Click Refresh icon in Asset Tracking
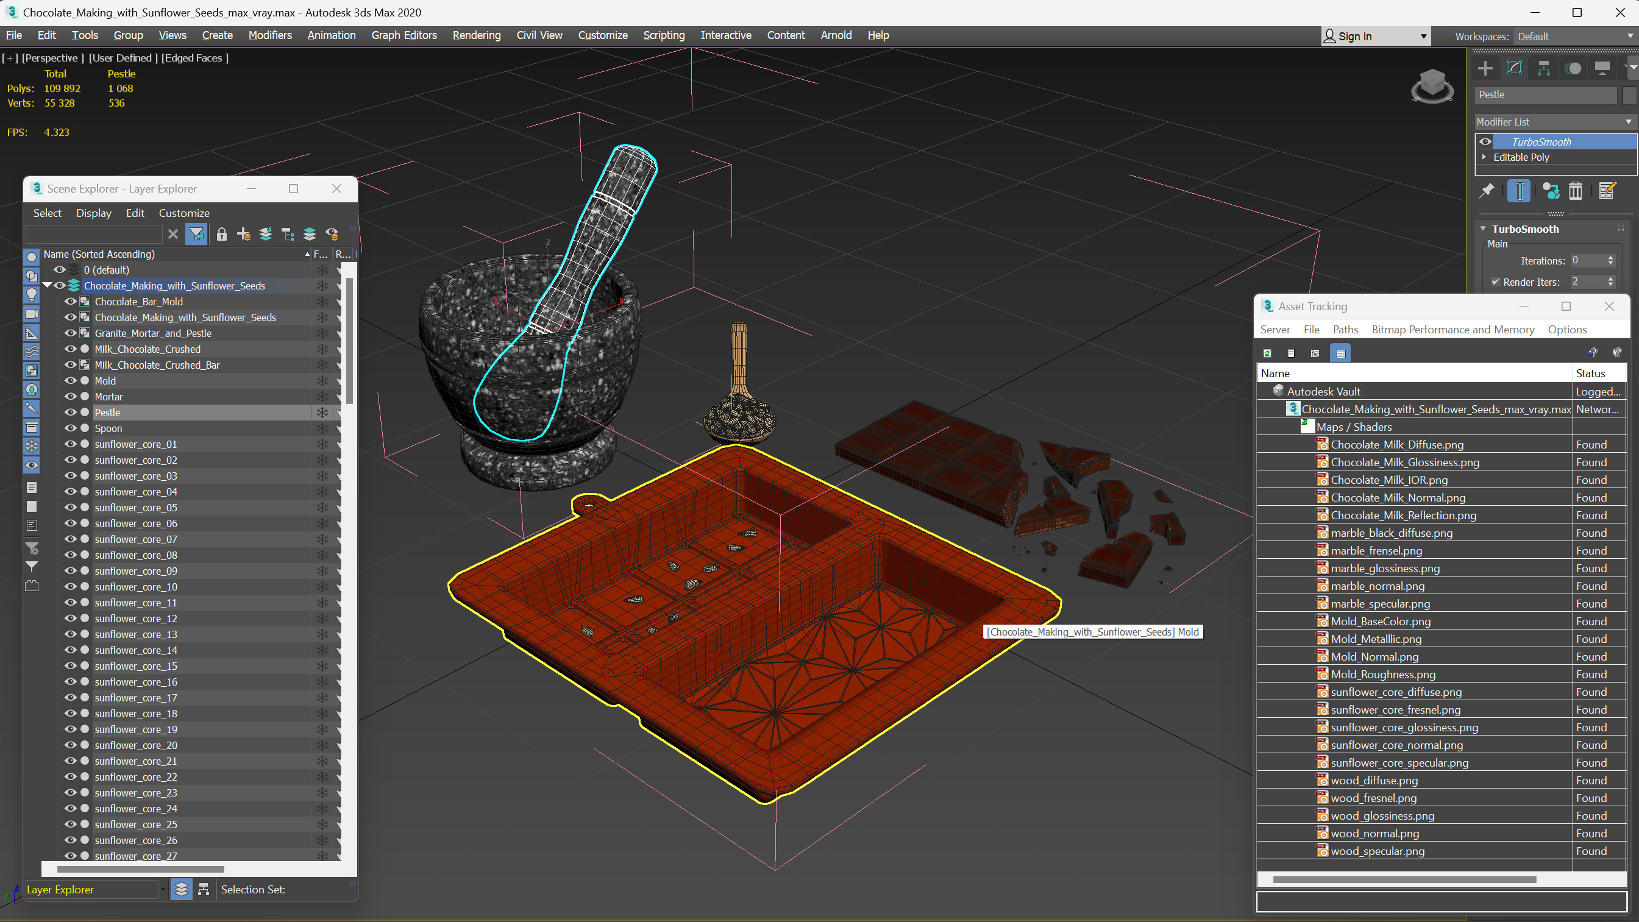The image size is (1639, 922). click(1267, 353)
